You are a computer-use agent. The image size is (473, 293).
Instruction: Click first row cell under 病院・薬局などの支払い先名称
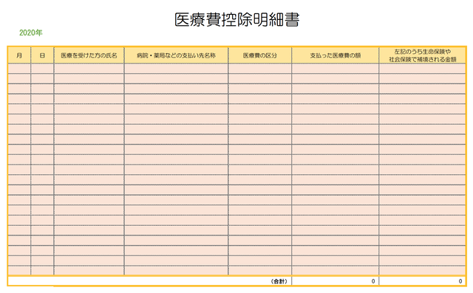(x=176, y=69)
